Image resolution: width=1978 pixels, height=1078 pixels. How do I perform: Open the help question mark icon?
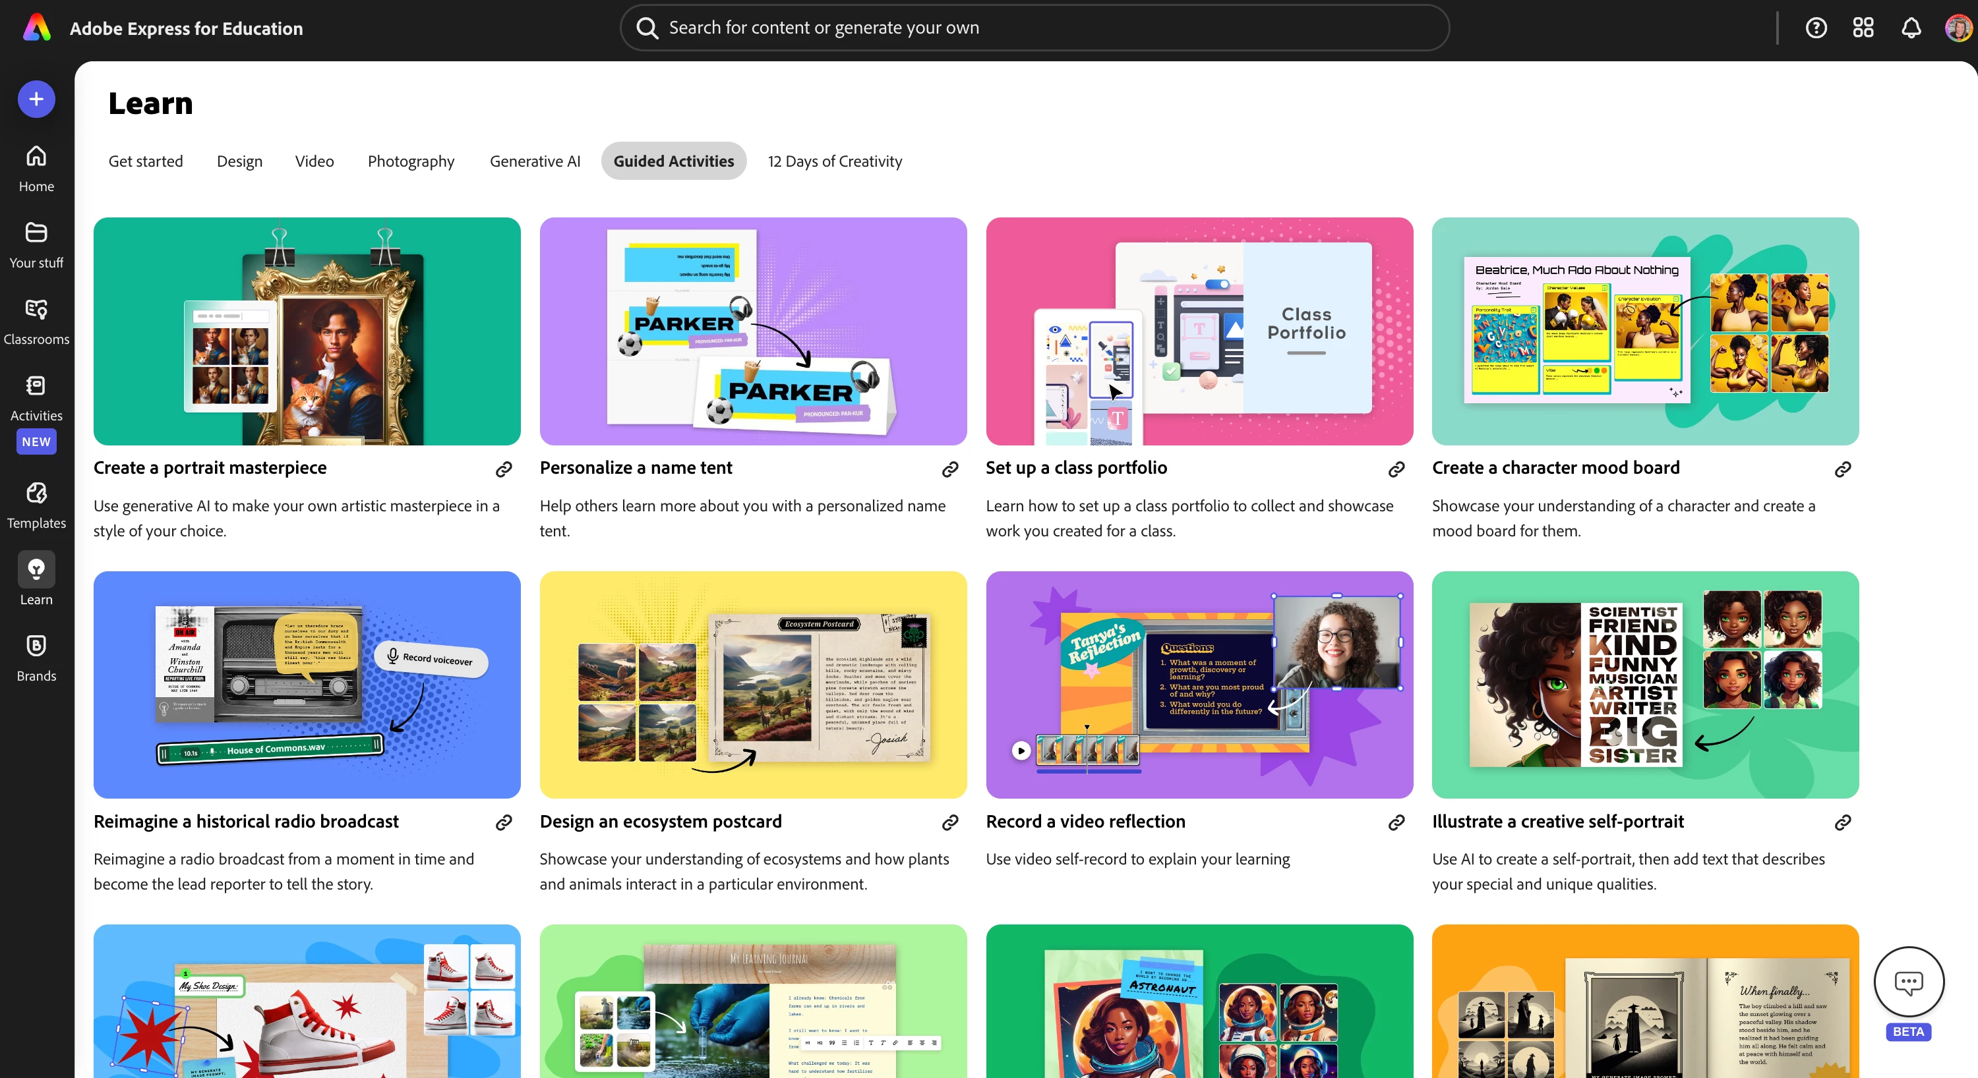click(x=1815, y=28)
